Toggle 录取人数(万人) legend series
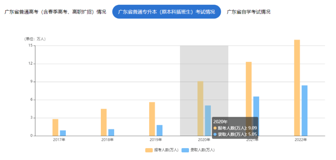 tap(198, 150)
